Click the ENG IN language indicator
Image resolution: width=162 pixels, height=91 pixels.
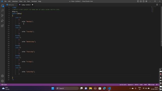point(139,88)
